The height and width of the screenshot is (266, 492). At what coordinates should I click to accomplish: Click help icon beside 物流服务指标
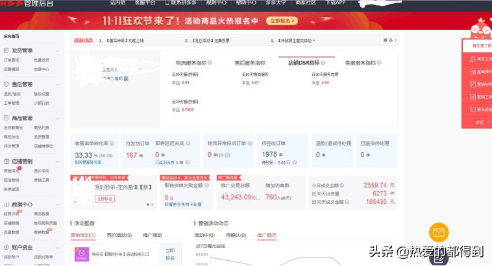(210, 63)
